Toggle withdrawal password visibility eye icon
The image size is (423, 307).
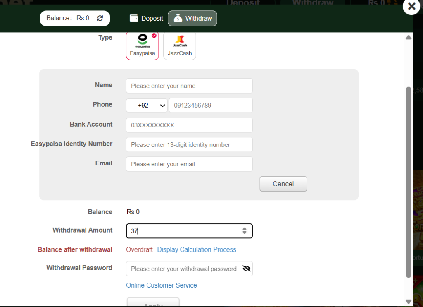coord(246,269)
